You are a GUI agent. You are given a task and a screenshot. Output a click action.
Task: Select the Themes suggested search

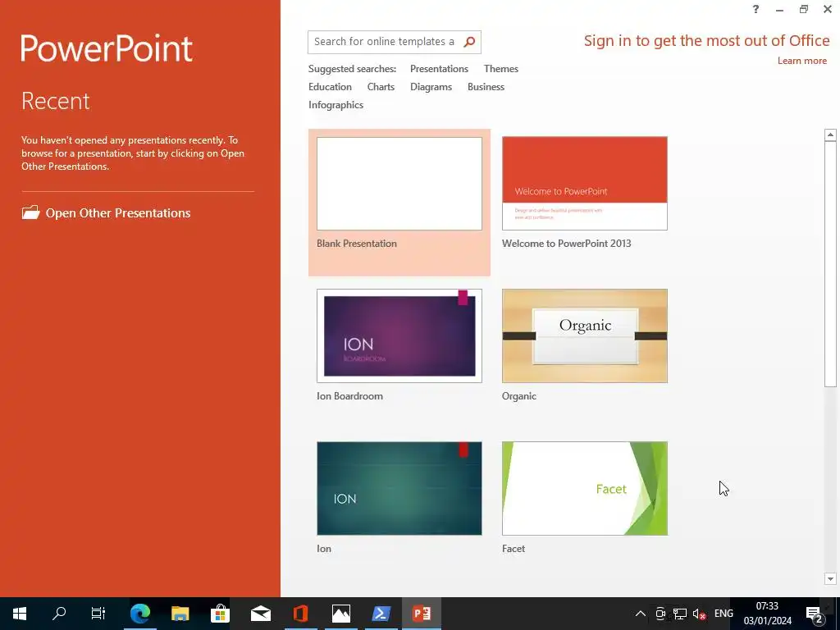tap(501, 69)
